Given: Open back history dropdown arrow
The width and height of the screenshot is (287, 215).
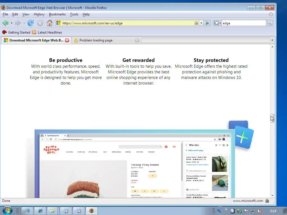Looking at the screenshot, I should coord(11,23).
